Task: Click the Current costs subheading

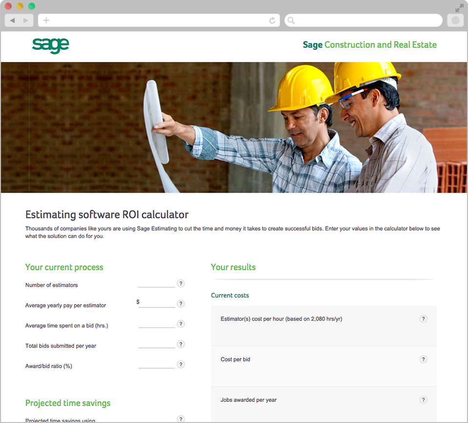Action: pyautogui.click(x=230, y=296)
